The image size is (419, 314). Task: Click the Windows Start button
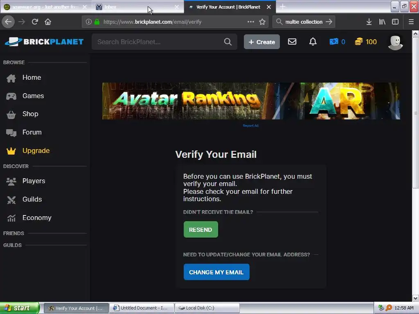click(20, 308)
